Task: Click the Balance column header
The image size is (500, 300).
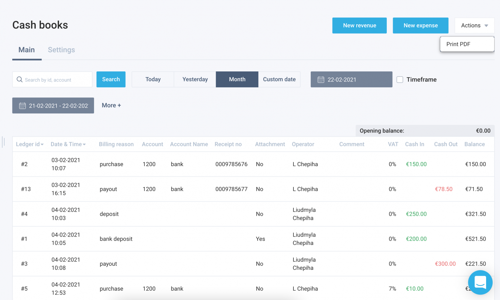Action: point(475,144)
